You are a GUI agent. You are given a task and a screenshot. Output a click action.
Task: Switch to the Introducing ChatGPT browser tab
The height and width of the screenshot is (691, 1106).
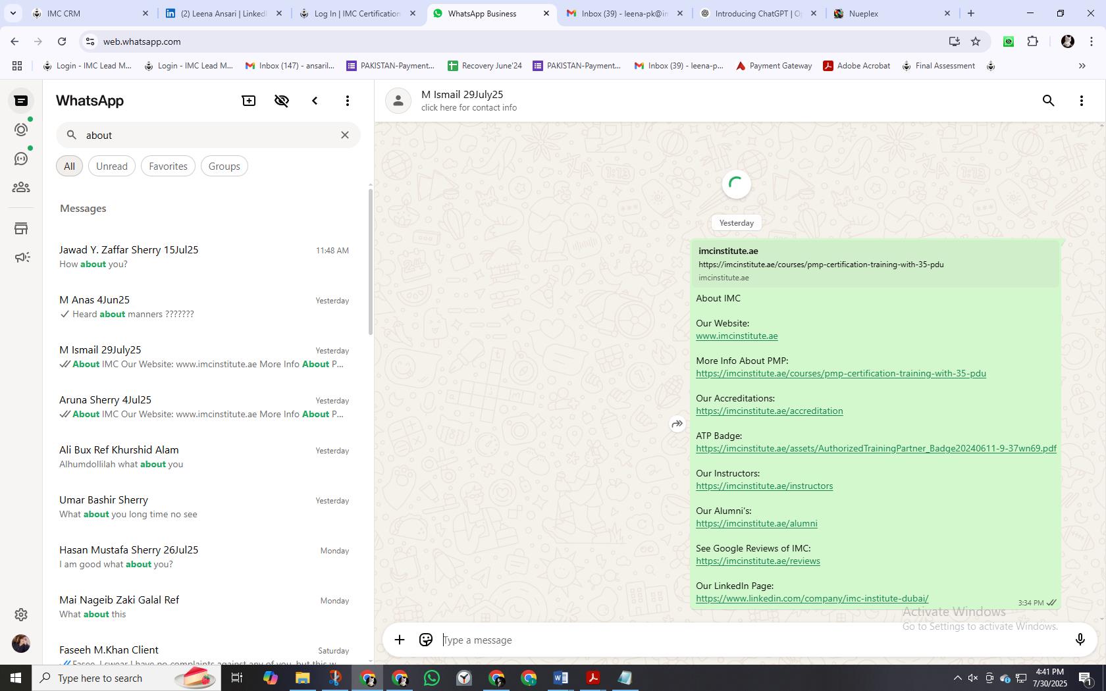[758, 13]
